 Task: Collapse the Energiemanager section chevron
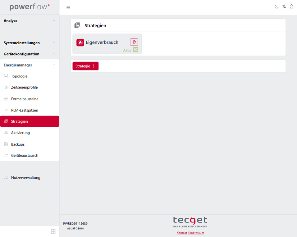(54, 65)
